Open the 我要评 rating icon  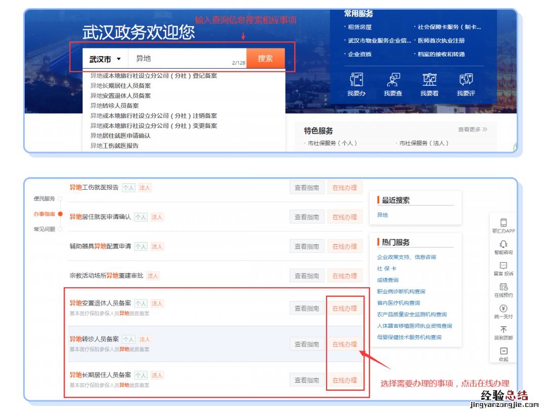466,81
